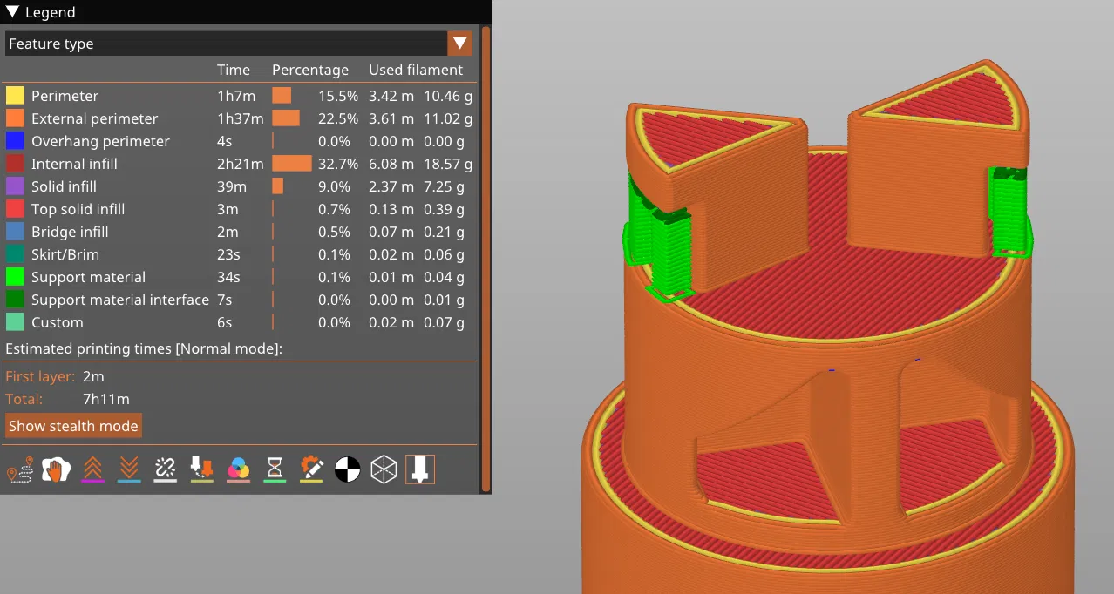Toggle center of gravity icon
This screenshot has width=1114, height=594.
point(348,470)
